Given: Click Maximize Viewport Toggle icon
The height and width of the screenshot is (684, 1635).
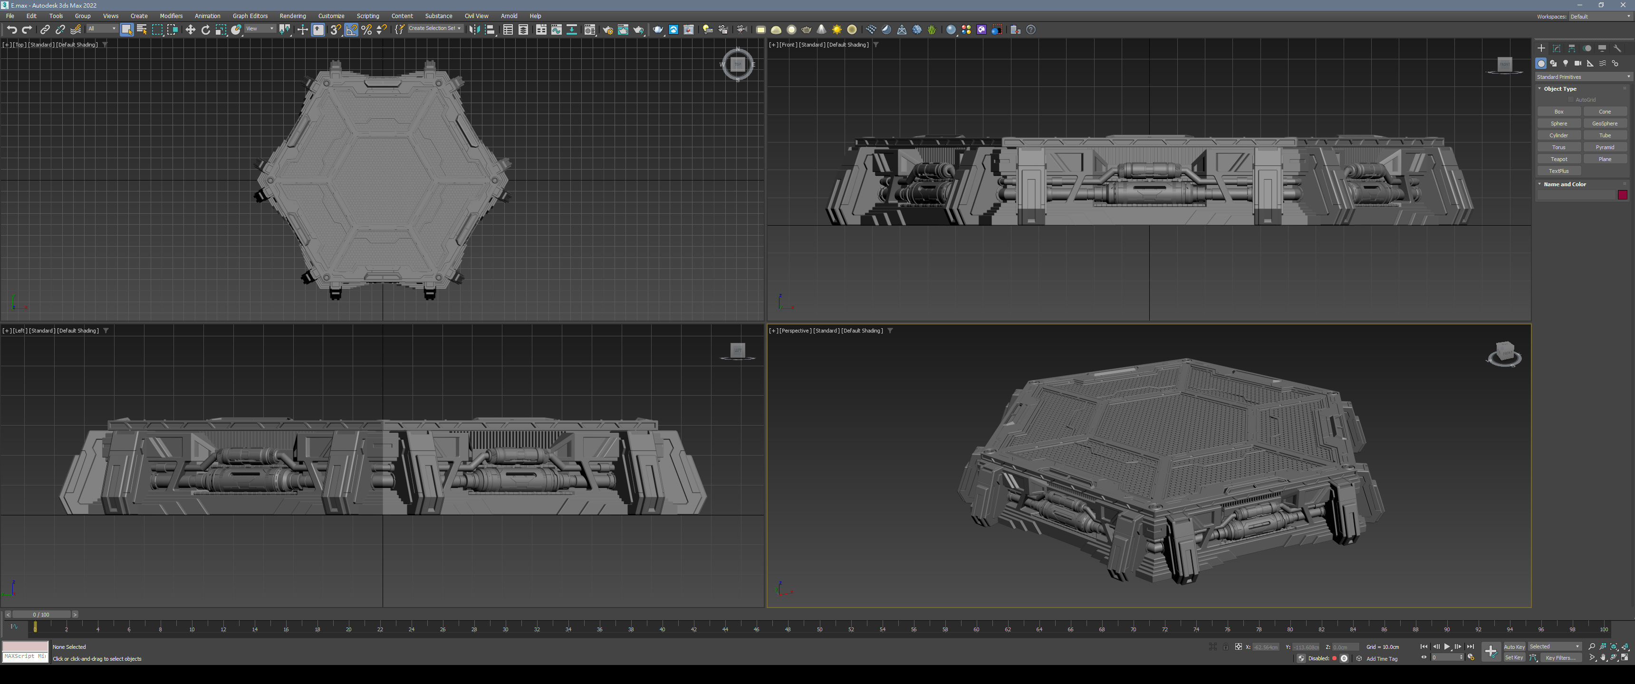Looking at the screenshot, I should click(1624, 658).
